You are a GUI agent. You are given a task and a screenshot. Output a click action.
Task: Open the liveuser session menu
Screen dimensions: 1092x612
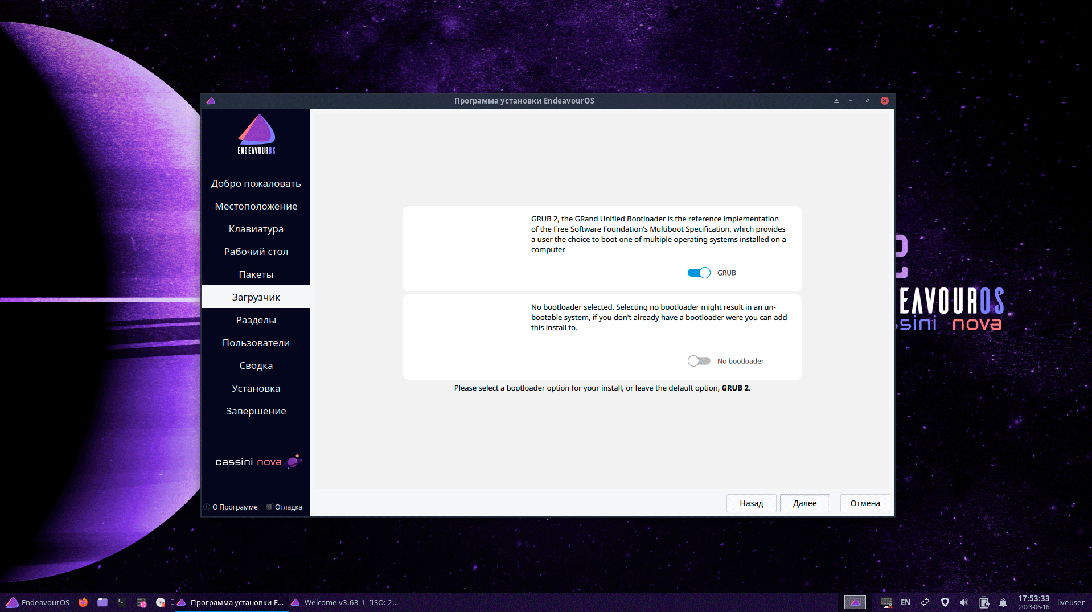click(1070, 602)
